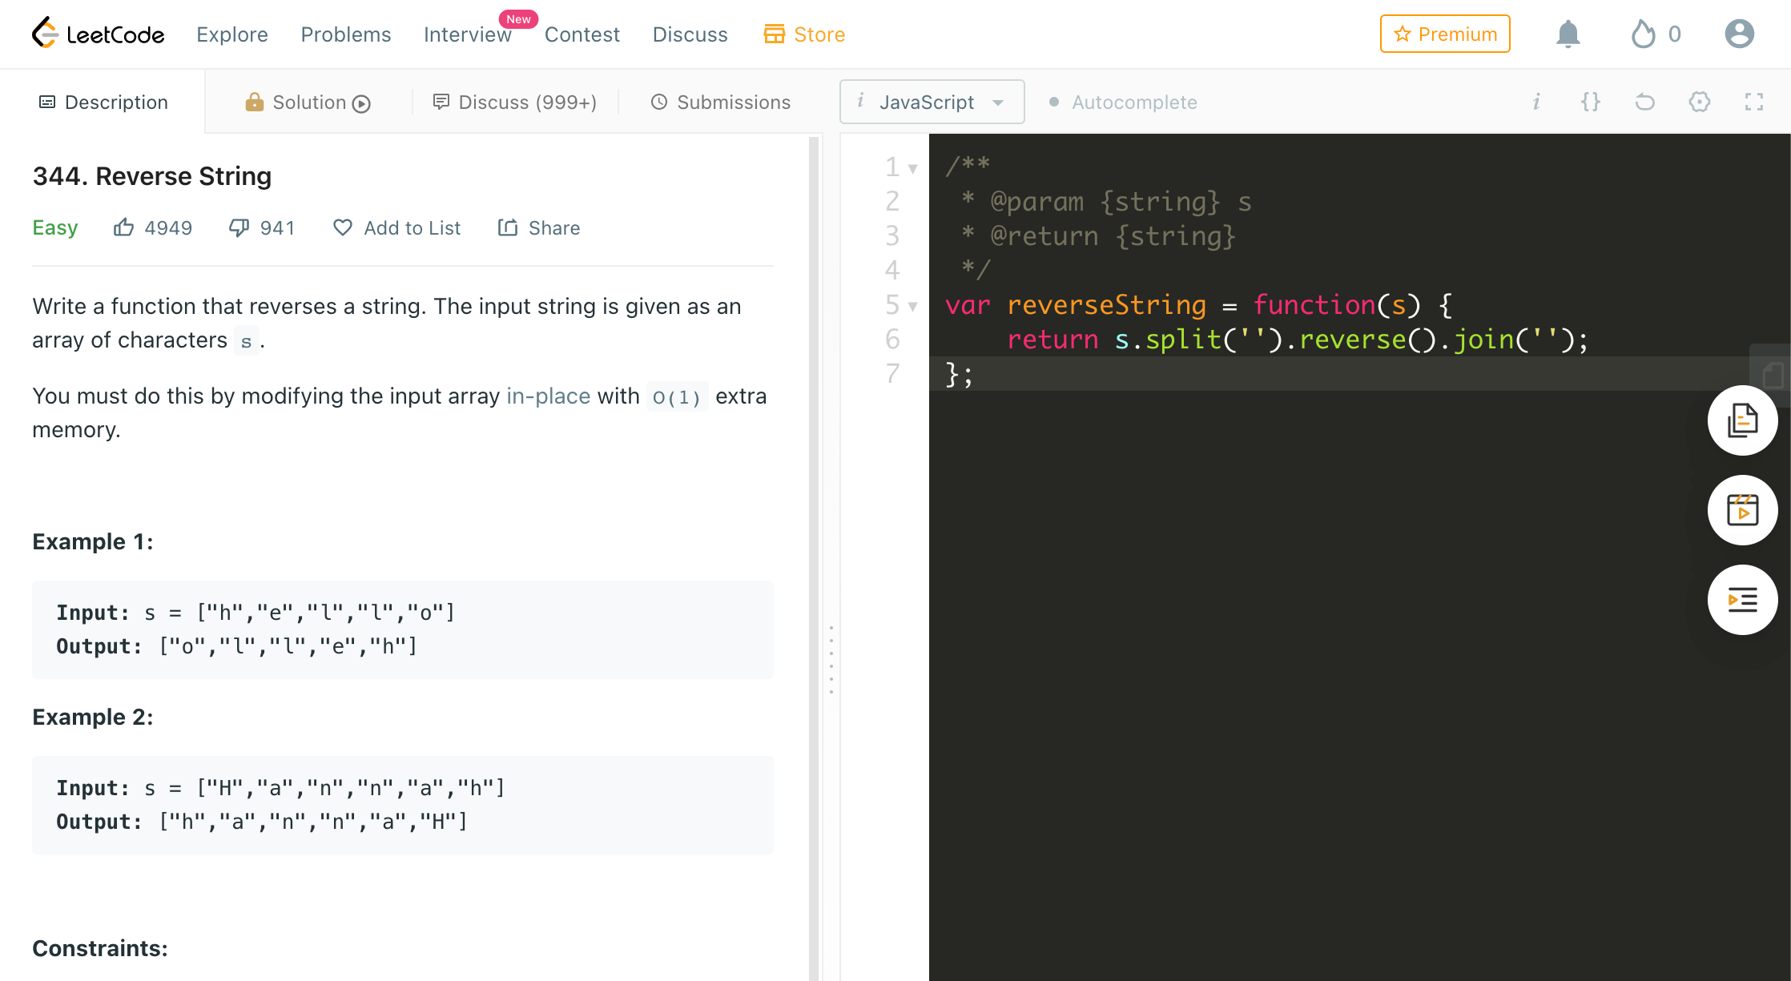The width and height of the screenshot is (1791, 981).
Task: Open editor settings gear icon
Action: [1700, 102]
